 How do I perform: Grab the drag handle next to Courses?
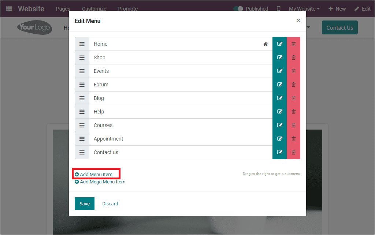click(x=82, y=125)
